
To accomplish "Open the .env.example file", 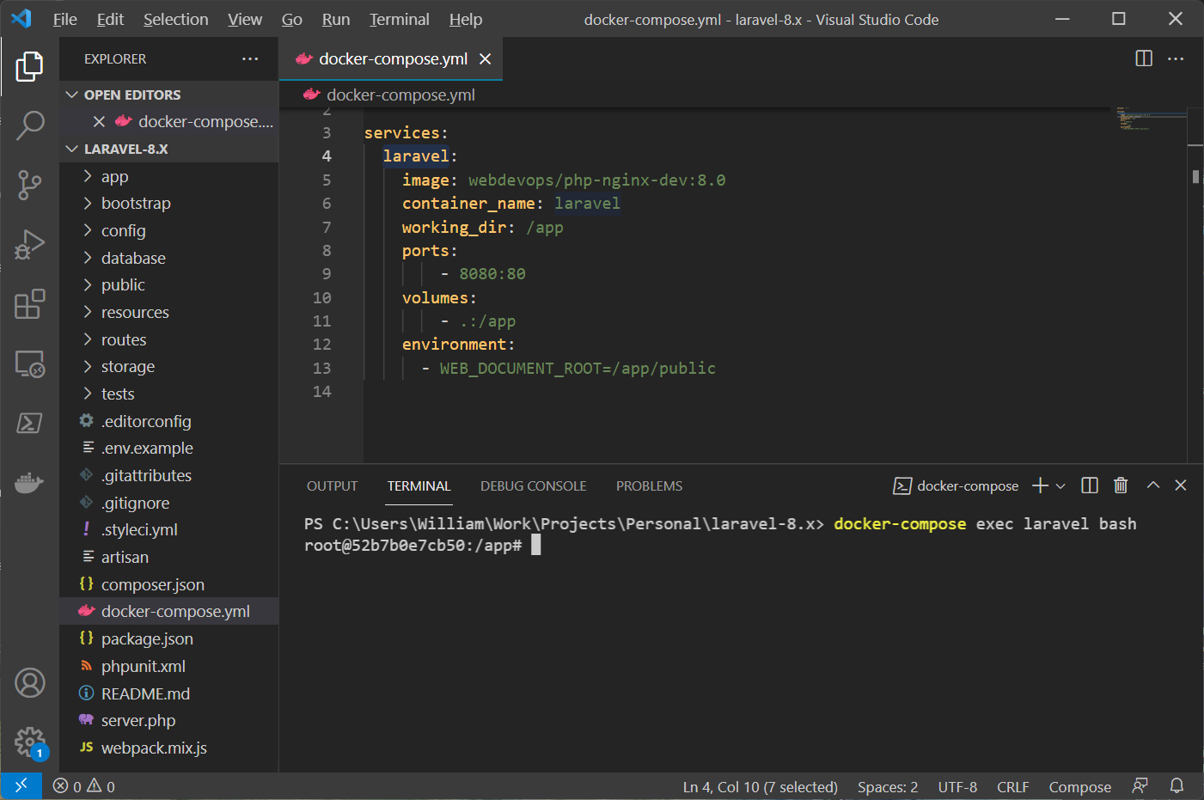I will pyautogui.click(x=168, y=448).
